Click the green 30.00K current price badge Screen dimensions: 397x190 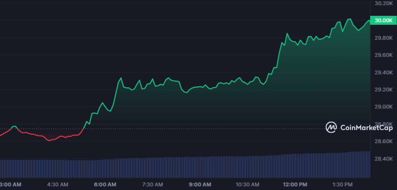(383, 20)
